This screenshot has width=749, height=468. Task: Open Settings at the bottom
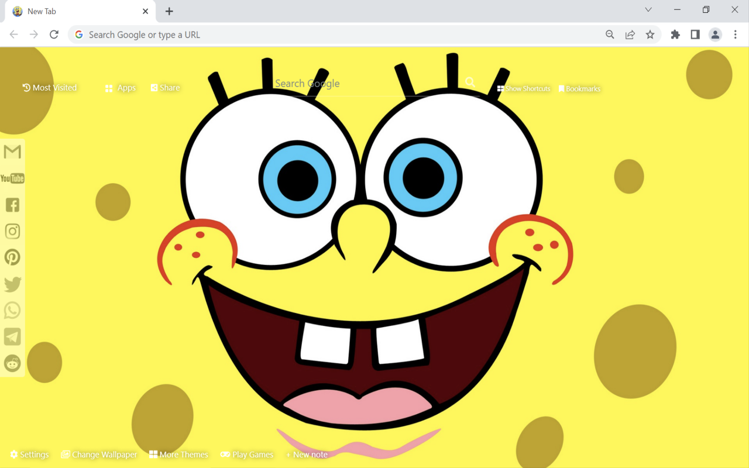coord(29,455)
